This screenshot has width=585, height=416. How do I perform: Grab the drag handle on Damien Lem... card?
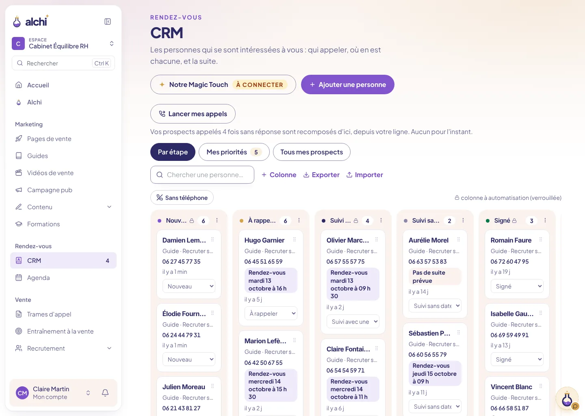tap(212, 240)
